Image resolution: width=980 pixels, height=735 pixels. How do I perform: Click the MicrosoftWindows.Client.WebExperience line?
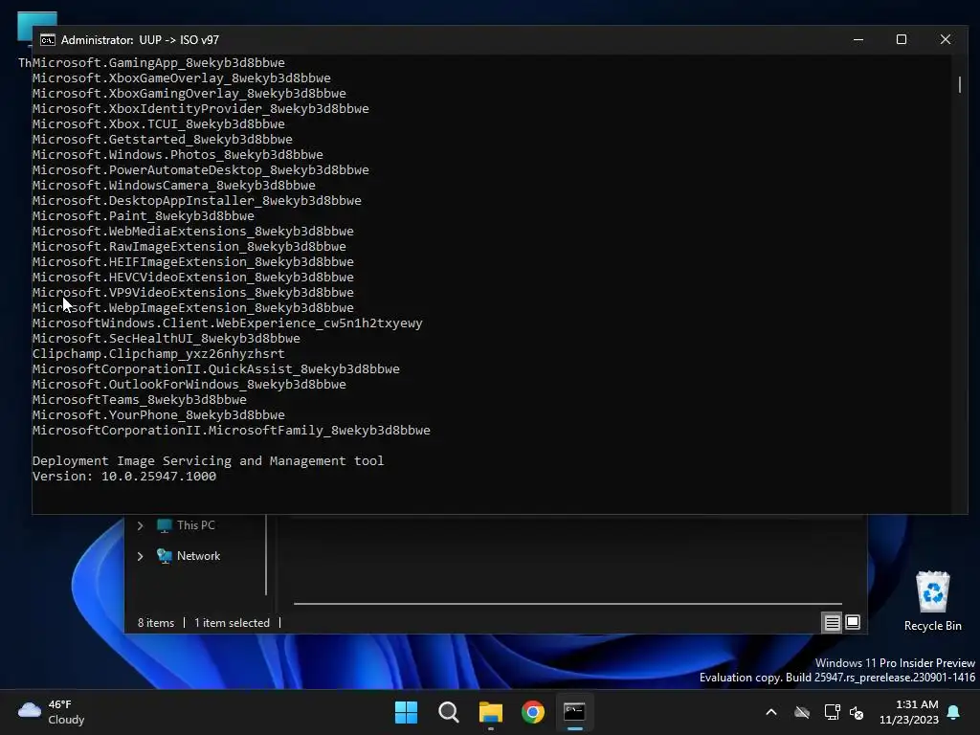228,323
